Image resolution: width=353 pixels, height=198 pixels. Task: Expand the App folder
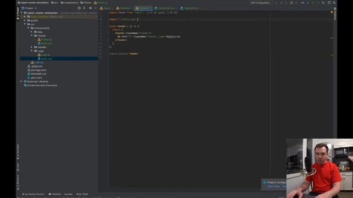coord(32,32)
